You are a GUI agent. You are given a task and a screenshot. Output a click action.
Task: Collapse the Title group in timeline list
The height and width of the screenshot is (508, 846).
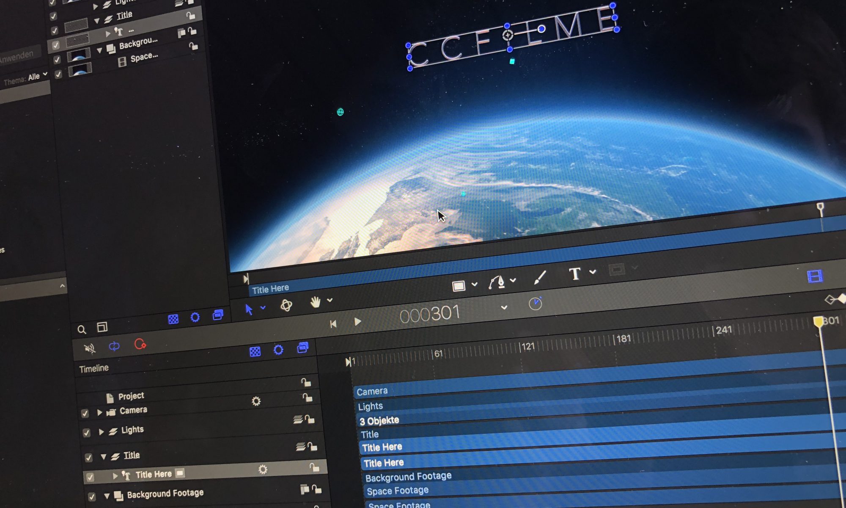[x=104, y=457]
